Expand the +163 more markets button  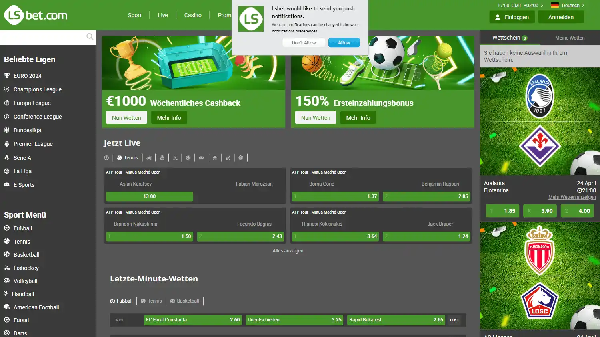(454, 320)
